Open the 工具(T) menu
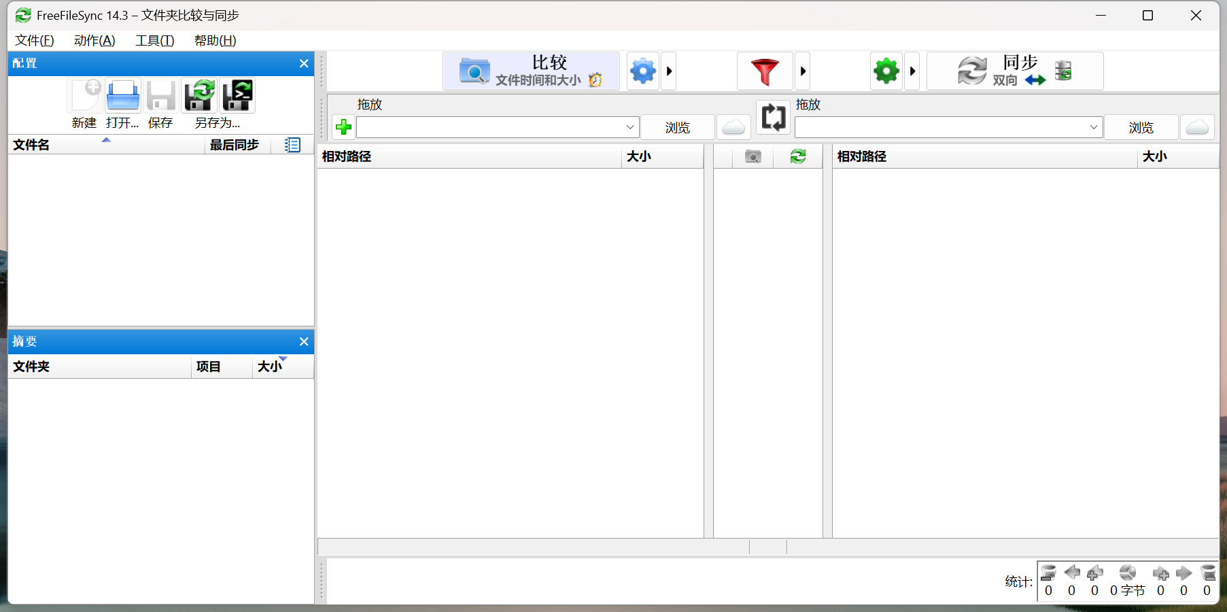This screenshot has height=612, width=1227. tap(155, 40)
